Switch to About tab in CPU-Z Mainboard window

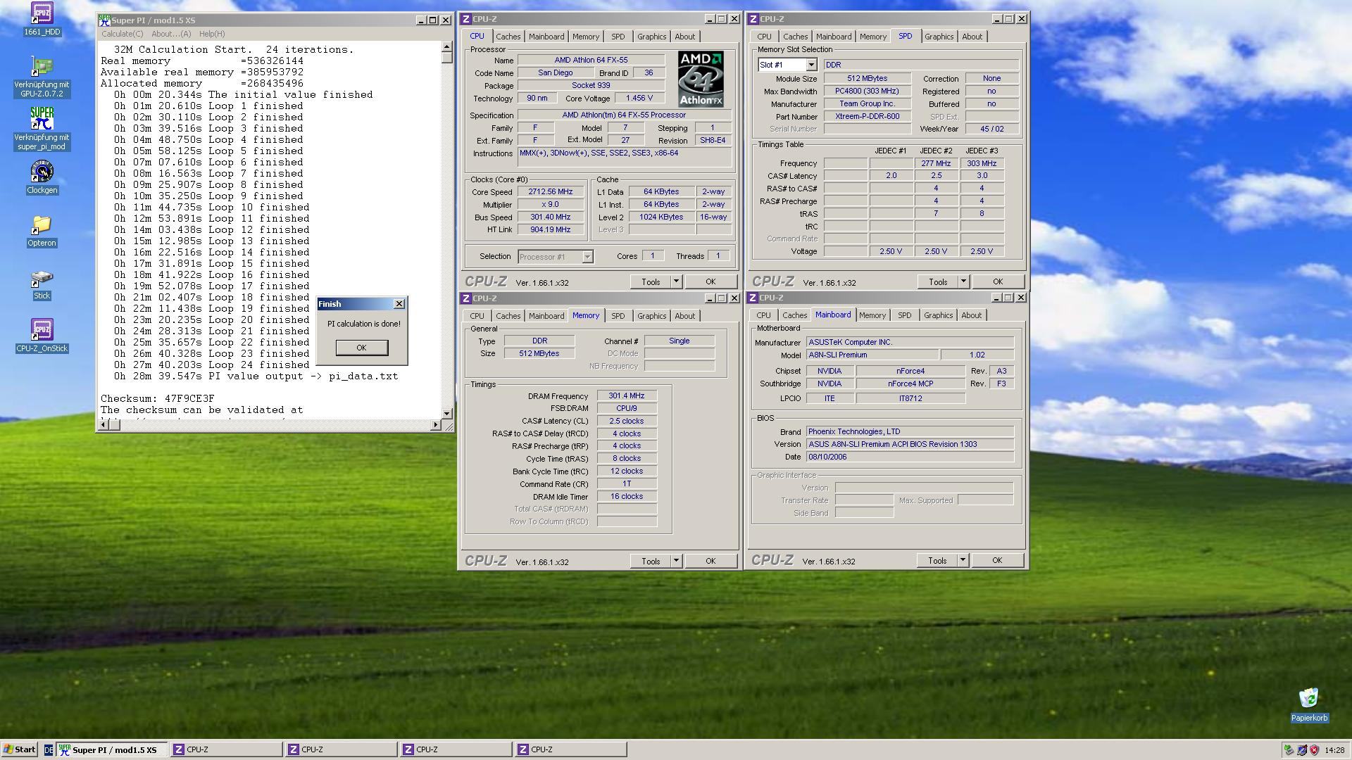point(971,315)
